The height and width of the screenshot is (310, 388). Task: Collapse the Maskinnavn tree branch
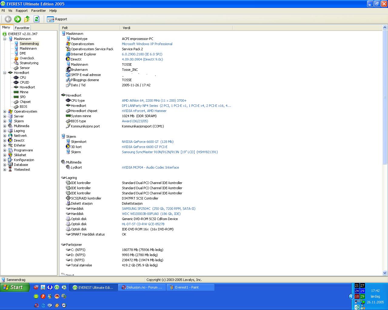5,39
